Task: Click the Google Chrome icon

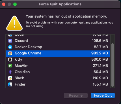Action: click(10, 53)
